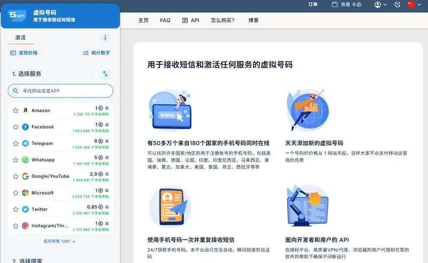428x263 pixels.
Task: Toggle dark mode with moon icon
Action: click(x=397, y=5)
